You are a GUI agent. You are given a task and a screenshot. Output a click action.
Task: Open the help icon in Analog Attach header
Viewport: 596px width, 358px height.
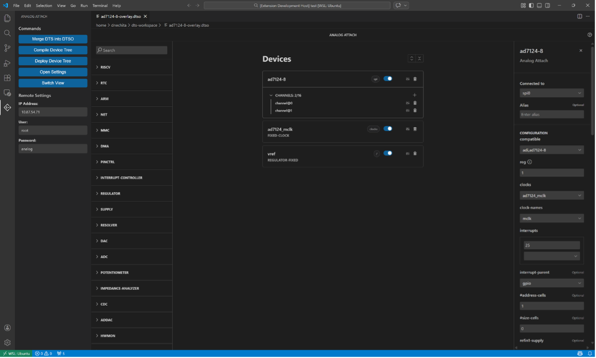click(x=590, y=35)
